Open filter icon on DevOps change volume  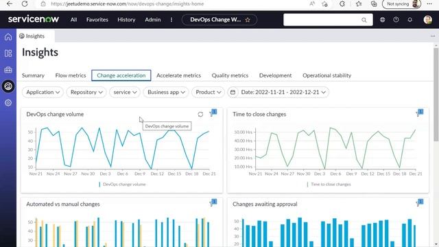(213, 113)
